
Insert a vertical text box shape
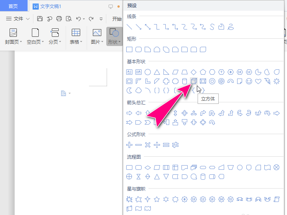(139, 72)
